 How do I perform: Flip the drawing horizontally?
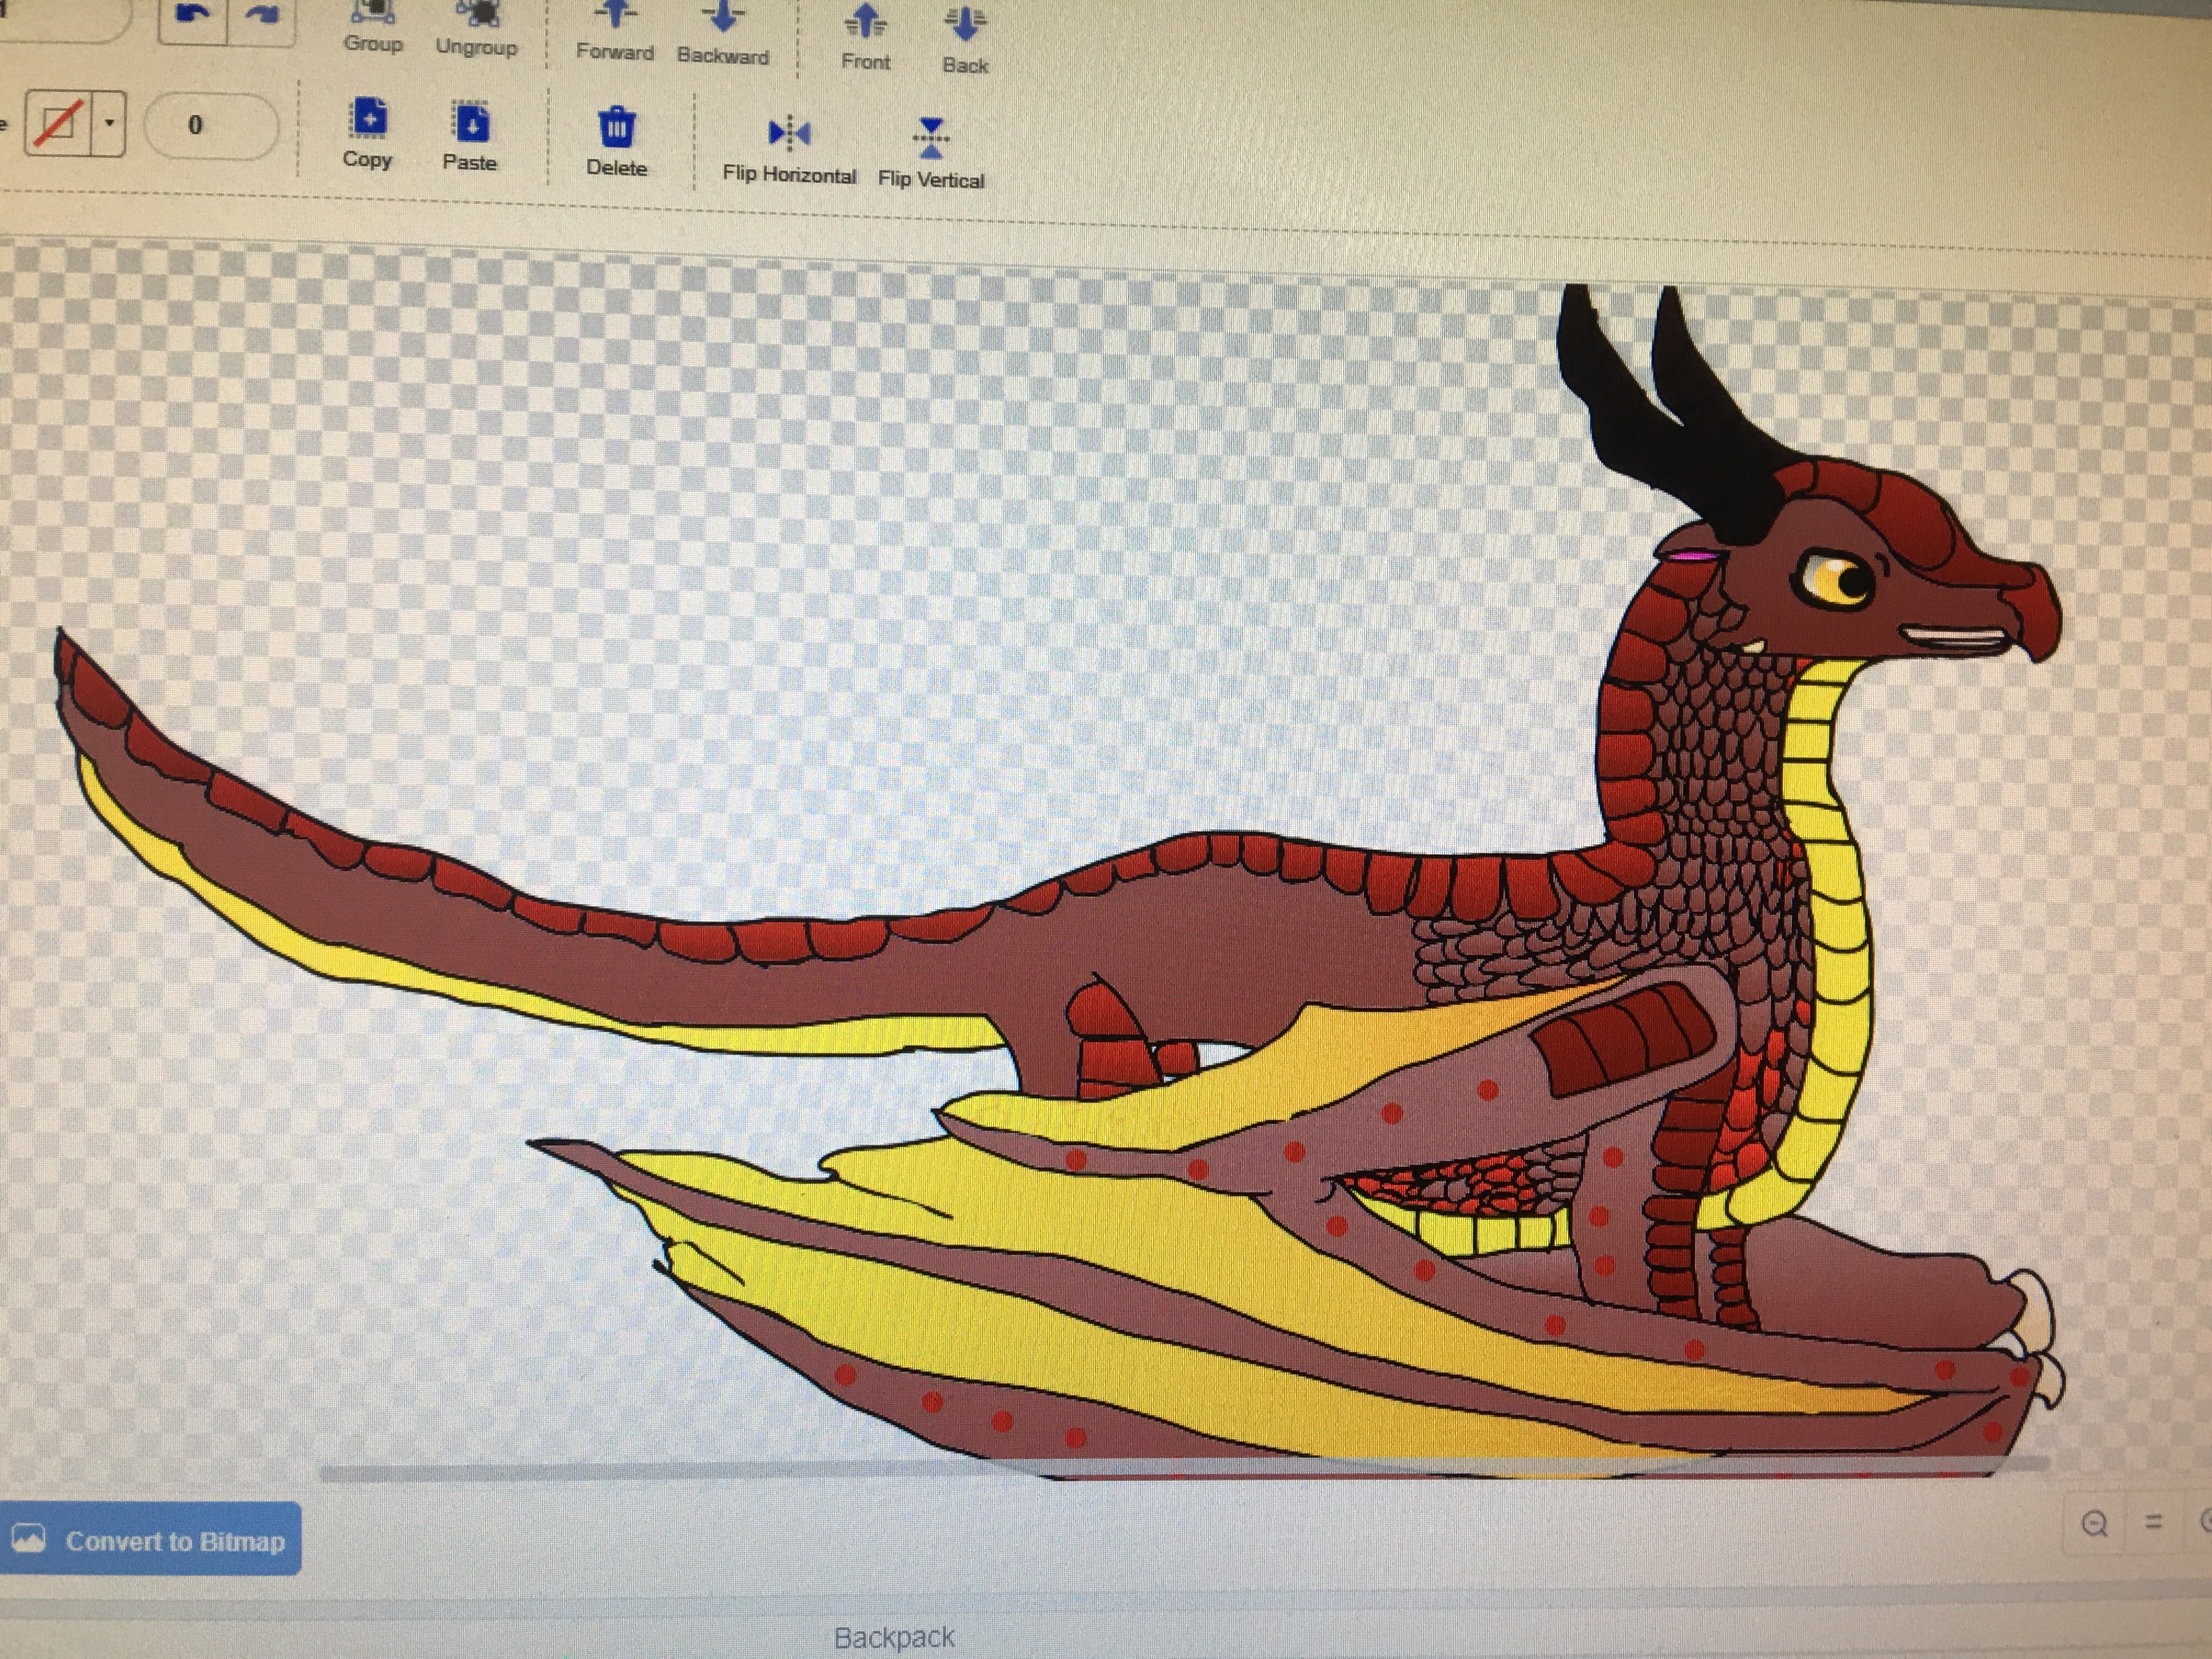[789, 150]
